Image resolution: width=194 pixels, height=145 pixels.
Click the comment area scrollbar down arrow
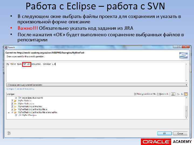186,81
